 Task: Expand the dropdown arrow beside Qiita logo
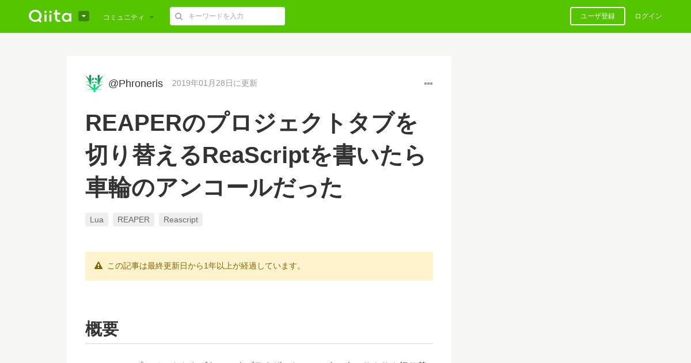[83, 16]
